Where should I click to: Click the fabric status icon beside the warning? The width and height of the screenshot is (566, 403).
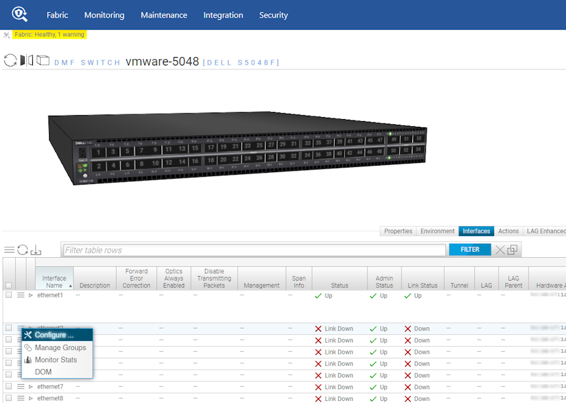(x=7, y=35)
